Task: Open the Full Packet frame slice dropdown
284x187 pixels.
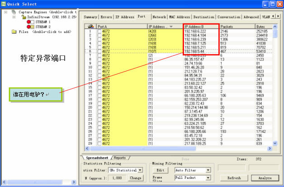Action: 208,178
